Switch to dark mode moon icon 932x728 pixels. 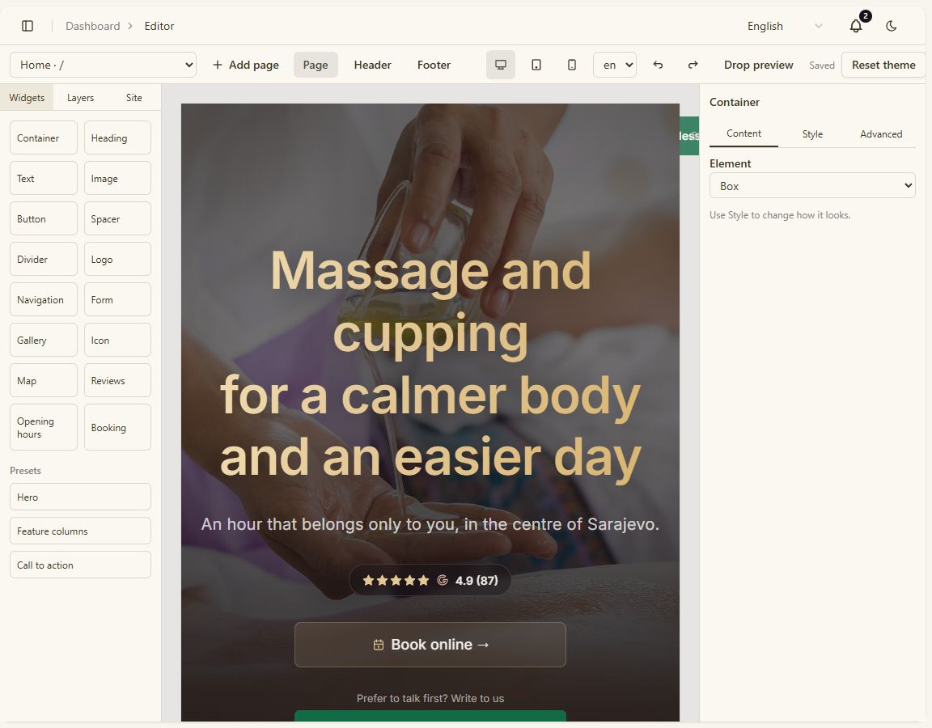(x=891, y=26)
